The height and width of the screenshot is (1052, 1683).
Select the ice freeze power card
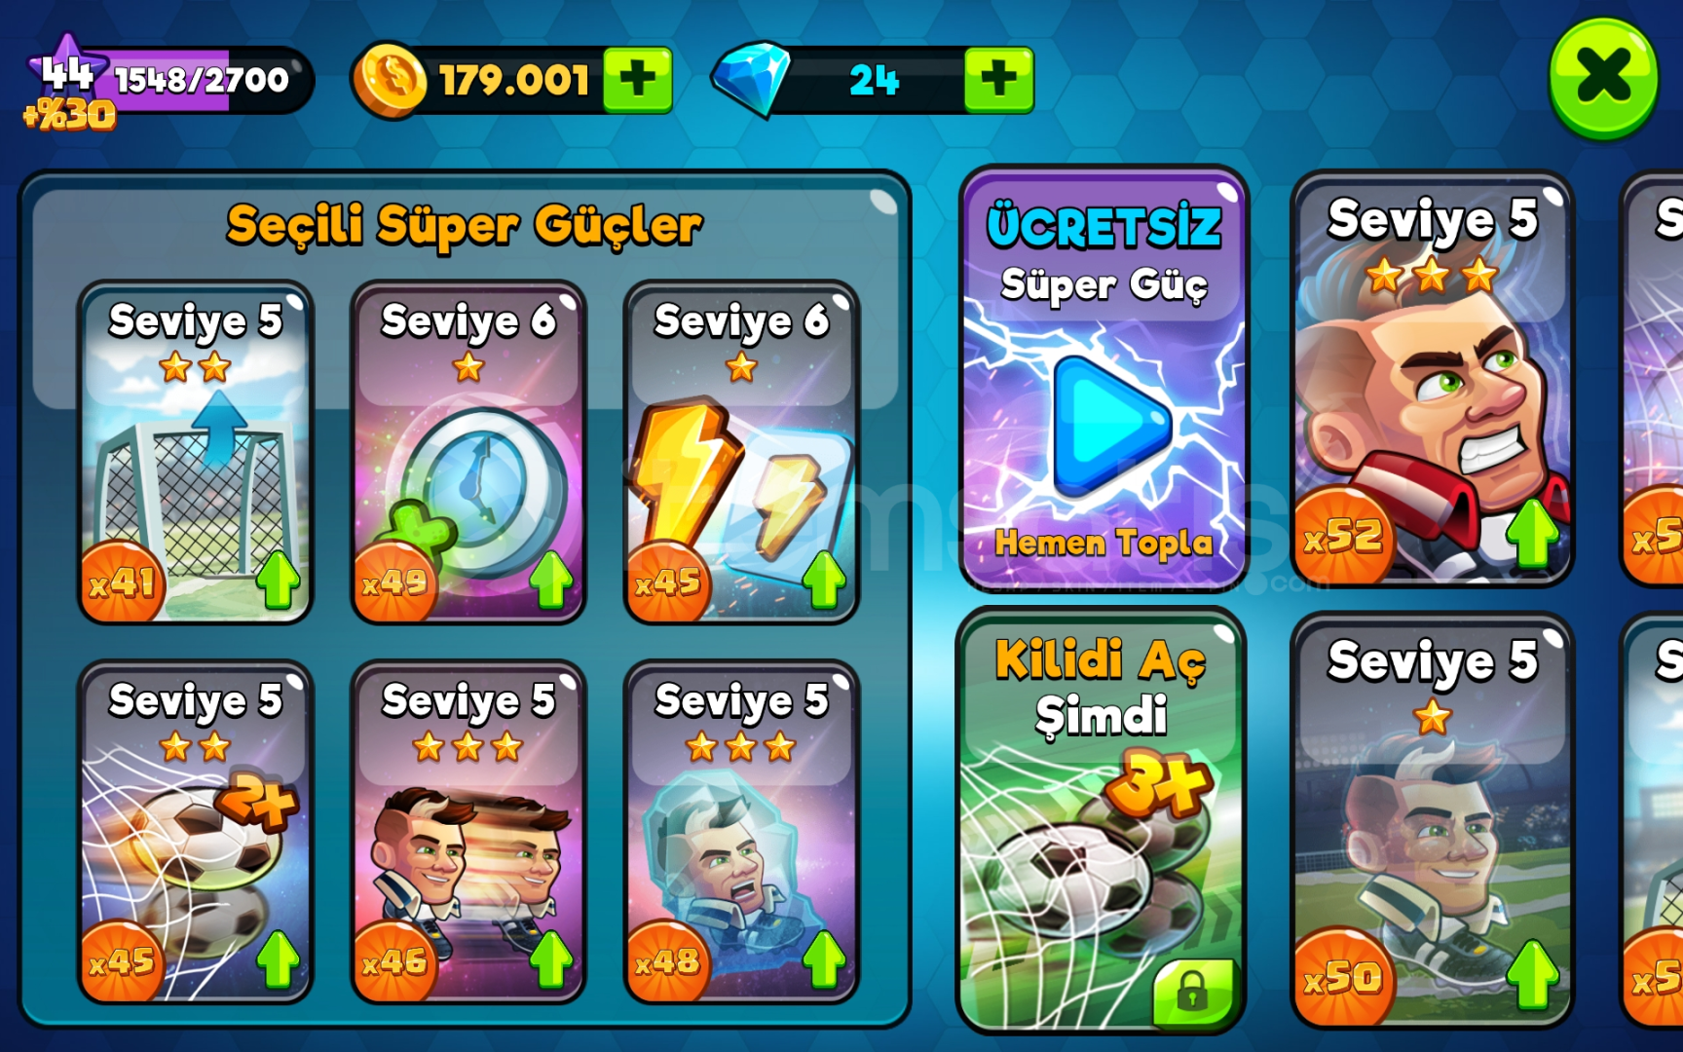pyautogui.click(x=741, y=833)
